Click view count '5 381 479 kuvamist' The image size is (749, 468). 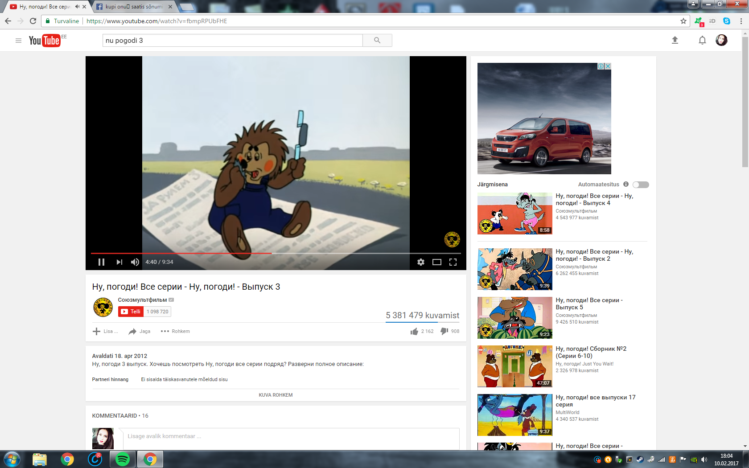(422, 316)
